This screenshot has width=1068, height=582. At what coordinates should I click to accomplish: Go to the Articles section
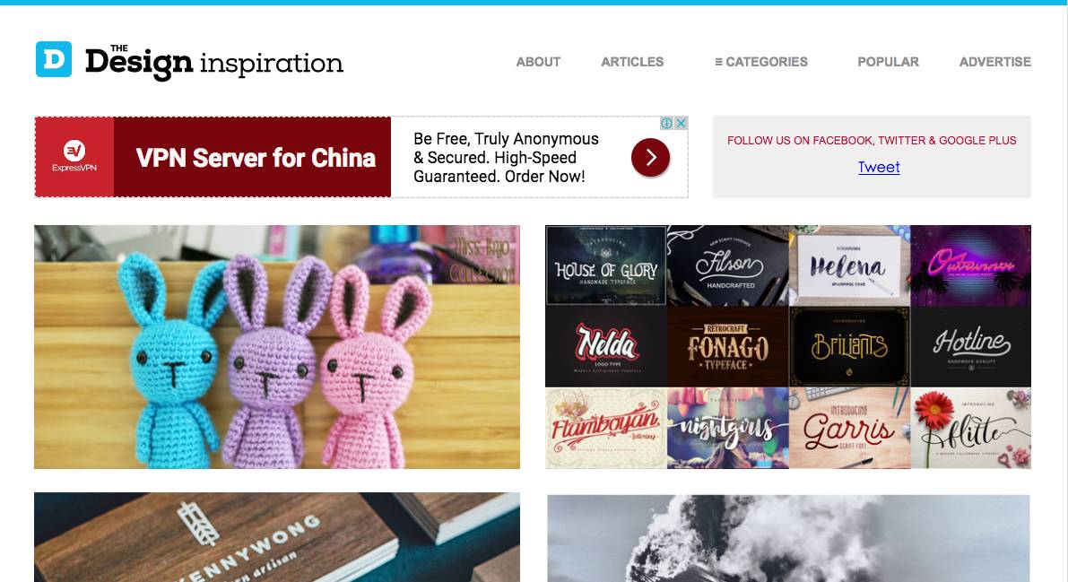tap(632, 62)
